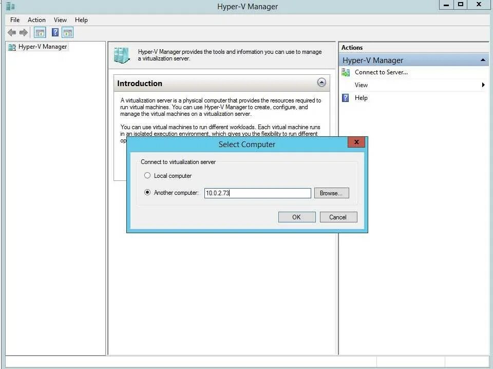Expand the View submenu arrow in Actions
The width and height of the screenshot is (493, 369).
[x=483, y=85]
